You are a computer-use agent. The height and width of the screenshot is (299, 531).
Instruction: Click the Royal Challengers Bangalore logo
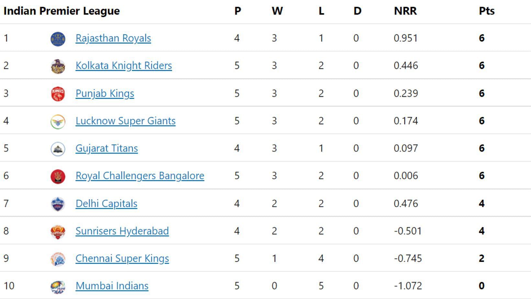tap(58, 176)
